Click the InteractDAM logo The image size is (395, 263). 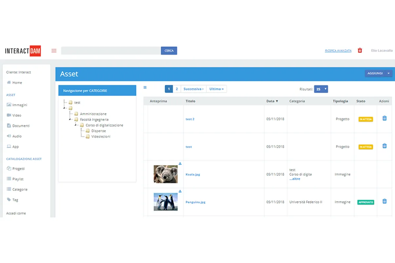coord(23,51)
